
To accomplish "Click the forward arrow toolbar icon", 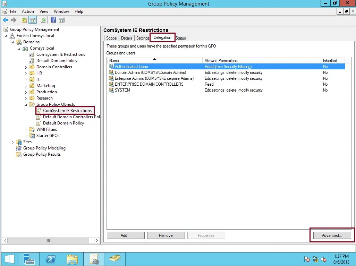I will click(14, 20).
